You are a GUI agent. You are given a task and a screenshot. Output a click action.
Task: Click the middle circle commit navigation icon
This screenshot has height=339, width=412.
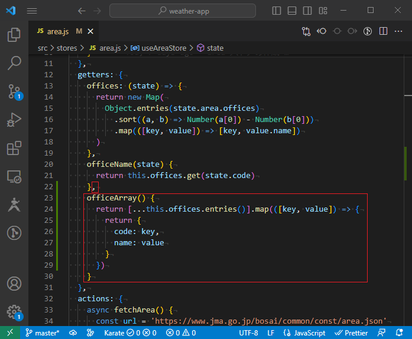337,31
